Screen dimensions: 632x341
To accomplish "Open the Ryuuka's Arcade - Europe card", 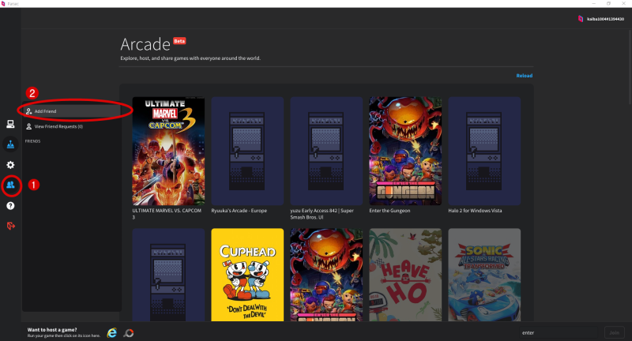I will 247,151.
